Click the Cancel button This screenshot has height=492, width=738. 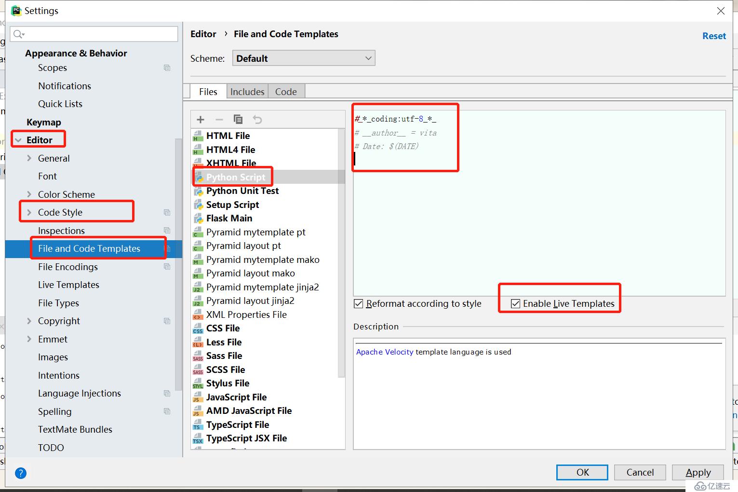[x=640, y=472]
